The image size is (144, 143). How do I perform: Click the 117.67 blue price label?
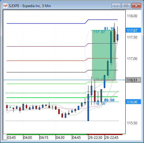coord(133,30)
